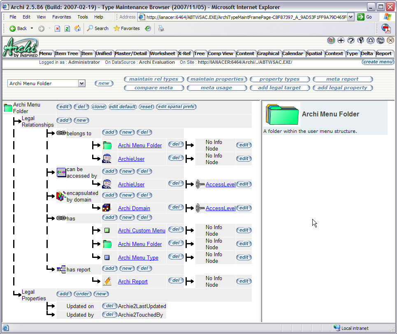This screenshot has width=397, height=334.
Task: Click the Archi by Inspired logo
Action: (20, 47)
